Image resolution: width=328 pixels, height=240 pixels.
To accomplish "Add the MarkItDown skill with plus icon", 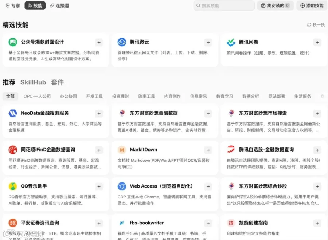I will tap(208, 150).
